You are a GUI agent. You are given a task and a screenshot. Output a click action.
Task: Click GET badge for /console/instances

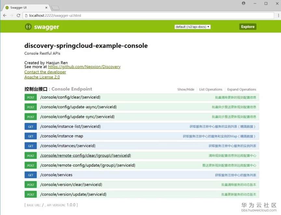click(31, 146)
